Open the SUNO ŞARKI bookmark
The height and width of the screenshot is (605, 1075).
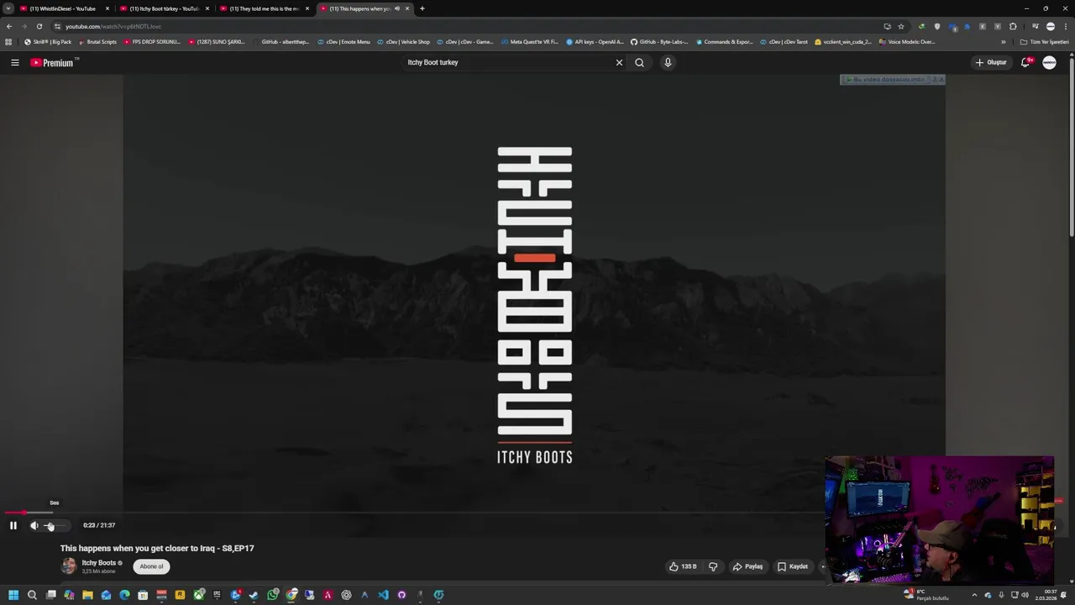pos(217,42)
